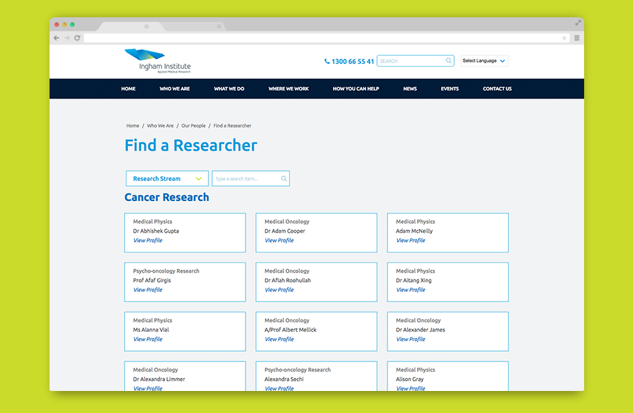
Task: Open the What We Do menu
Action: click(x=229, y=89)
